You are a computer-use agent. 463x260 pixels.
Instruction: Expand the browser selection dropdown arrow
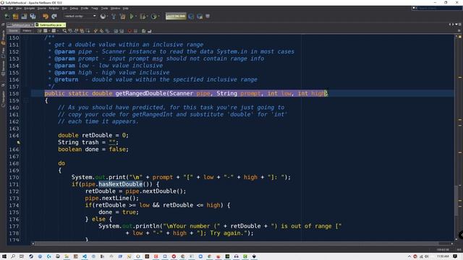point(108,16)
